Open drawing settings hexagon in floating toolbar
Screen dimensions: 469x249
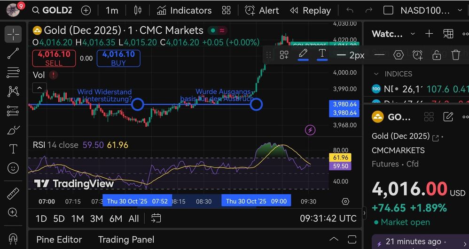pos(399,55)
